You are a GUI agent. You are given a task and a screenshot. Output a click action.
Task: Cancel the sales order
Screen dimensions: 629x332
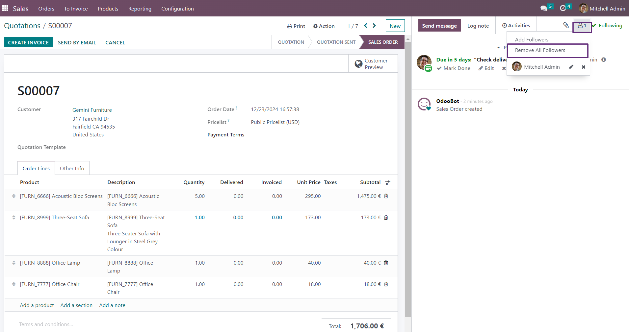point(115,42)
